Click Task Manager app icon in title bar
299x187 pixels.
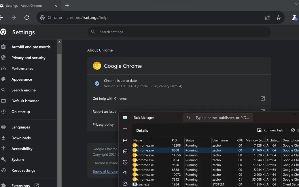(125, 118)
